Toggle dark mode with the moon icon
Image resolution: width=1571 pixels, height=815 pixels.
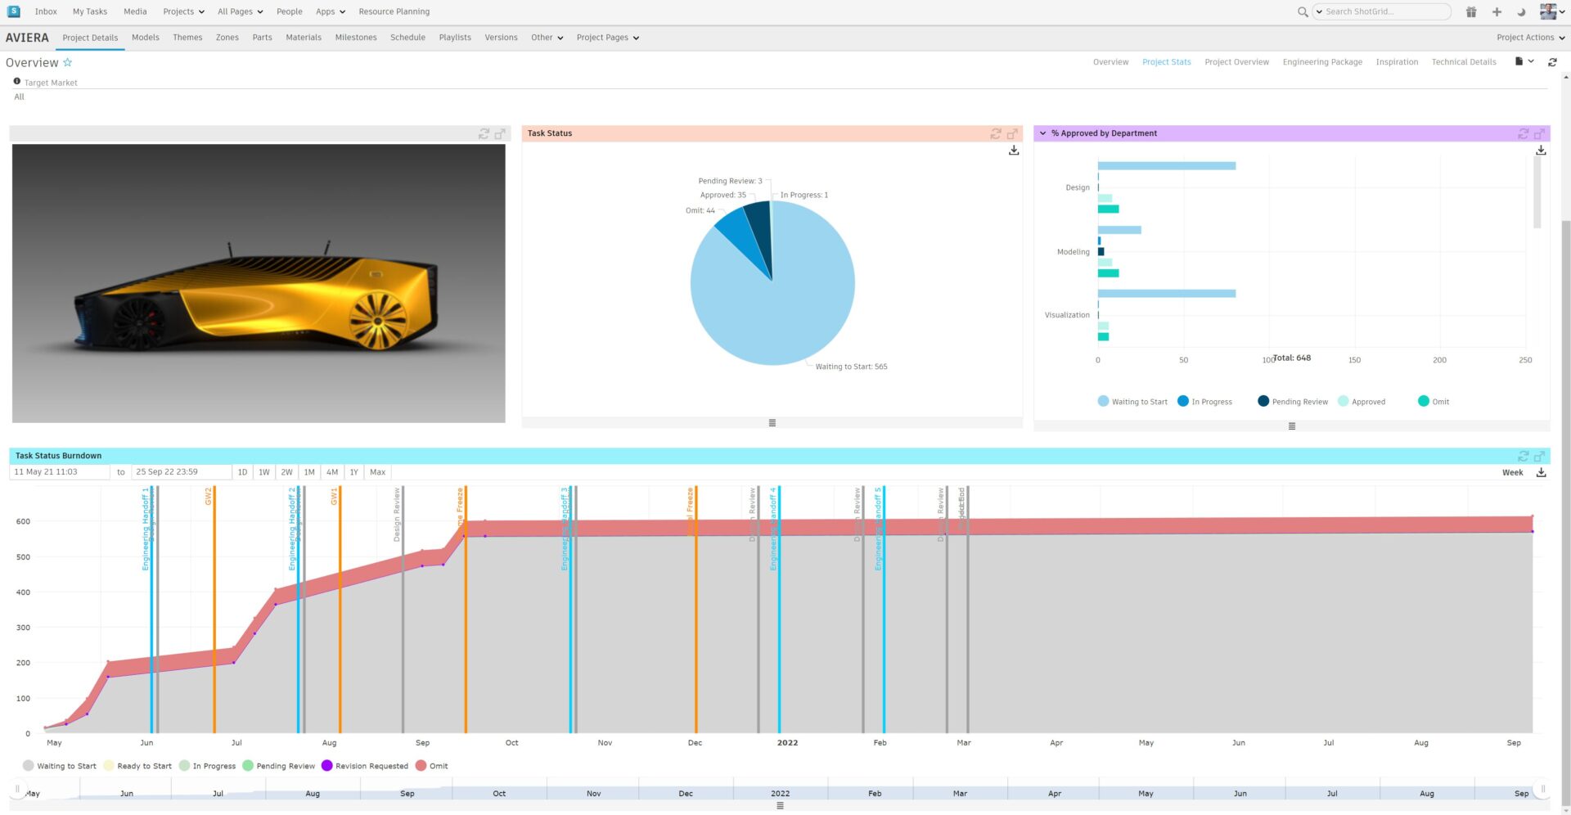click(x=1520, y=11)
